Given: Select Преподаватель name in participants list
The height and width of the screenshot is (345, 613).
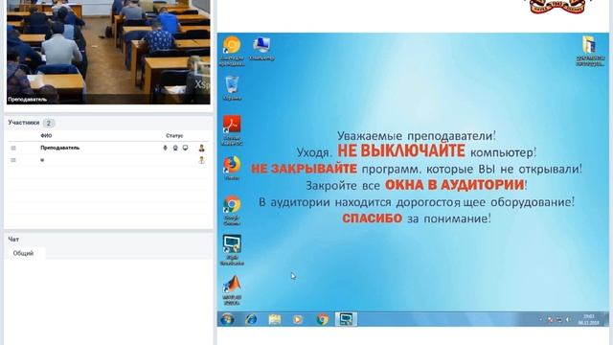Looking at the screenshot, I should (59, 148).
